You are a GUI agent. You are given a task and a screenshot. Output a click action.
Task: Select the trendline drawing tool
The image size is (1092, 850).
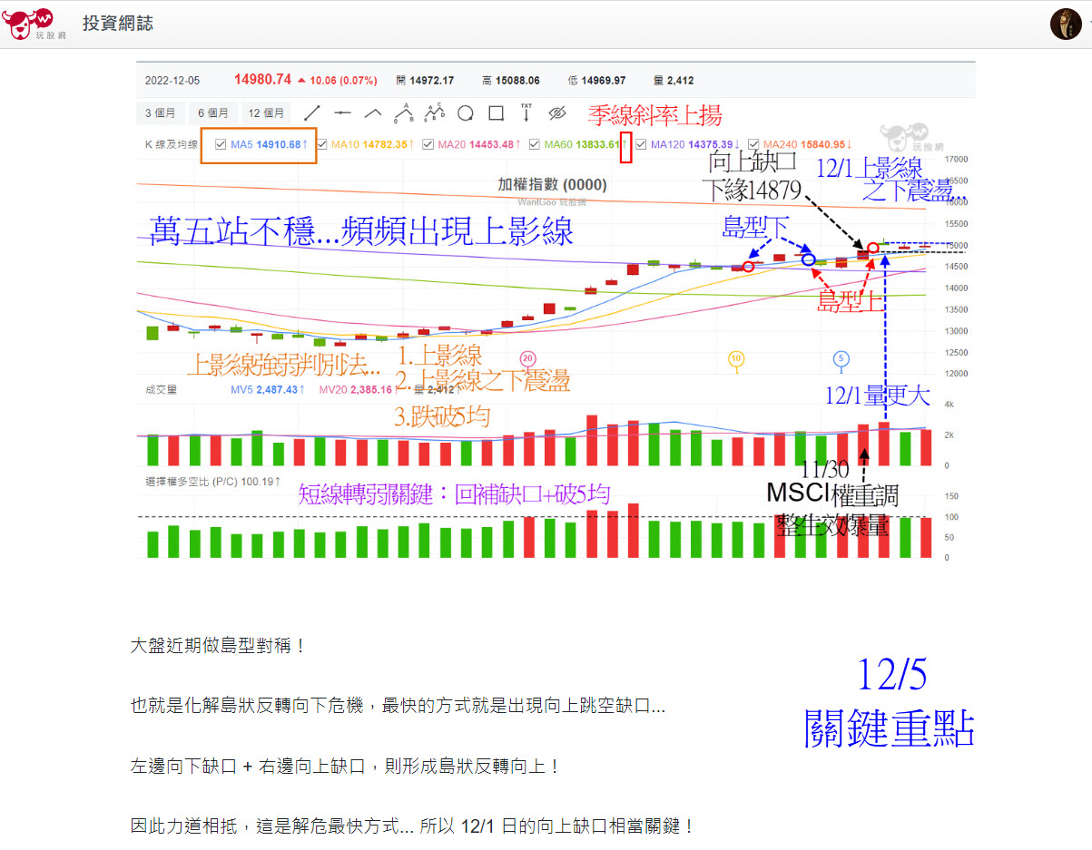coord(312,112)
